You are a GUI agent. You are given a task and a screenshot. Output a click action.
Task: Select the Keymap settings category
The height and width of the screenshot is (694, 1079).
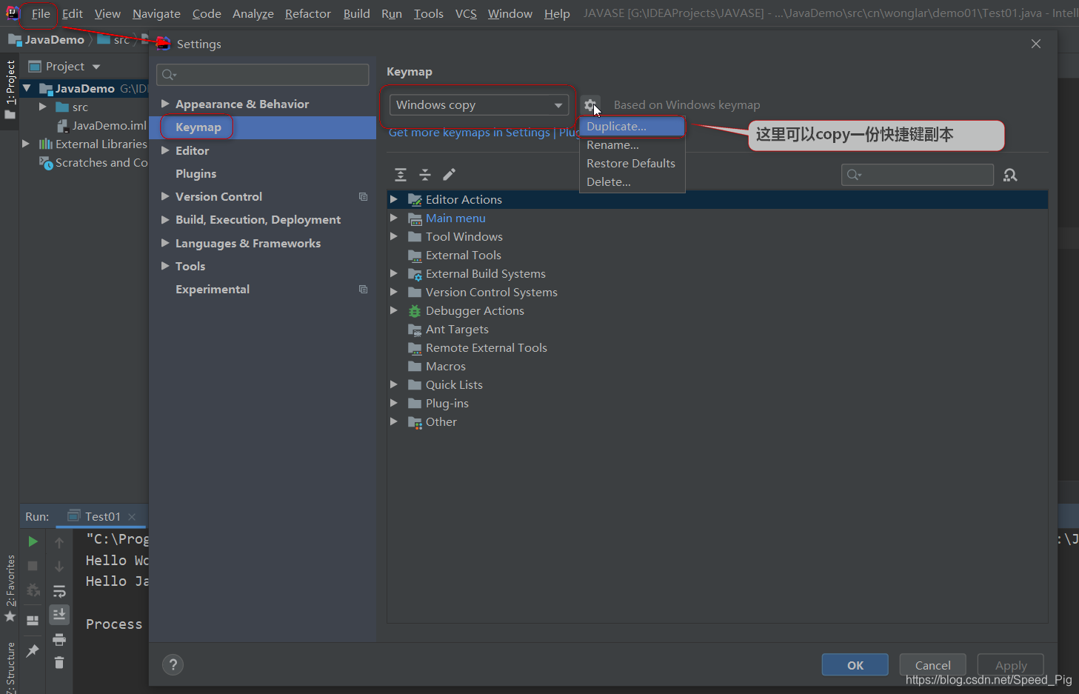[263, 127]
